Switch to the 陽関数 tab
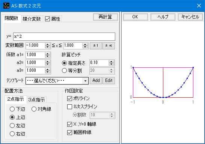The width and height of the screenshot is (205, 144). pyautogui.click(x=12, y=18)
